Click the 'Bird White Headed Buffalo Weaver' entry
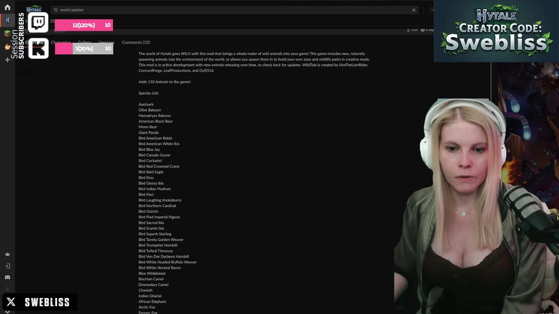 [x=168, y=263]
